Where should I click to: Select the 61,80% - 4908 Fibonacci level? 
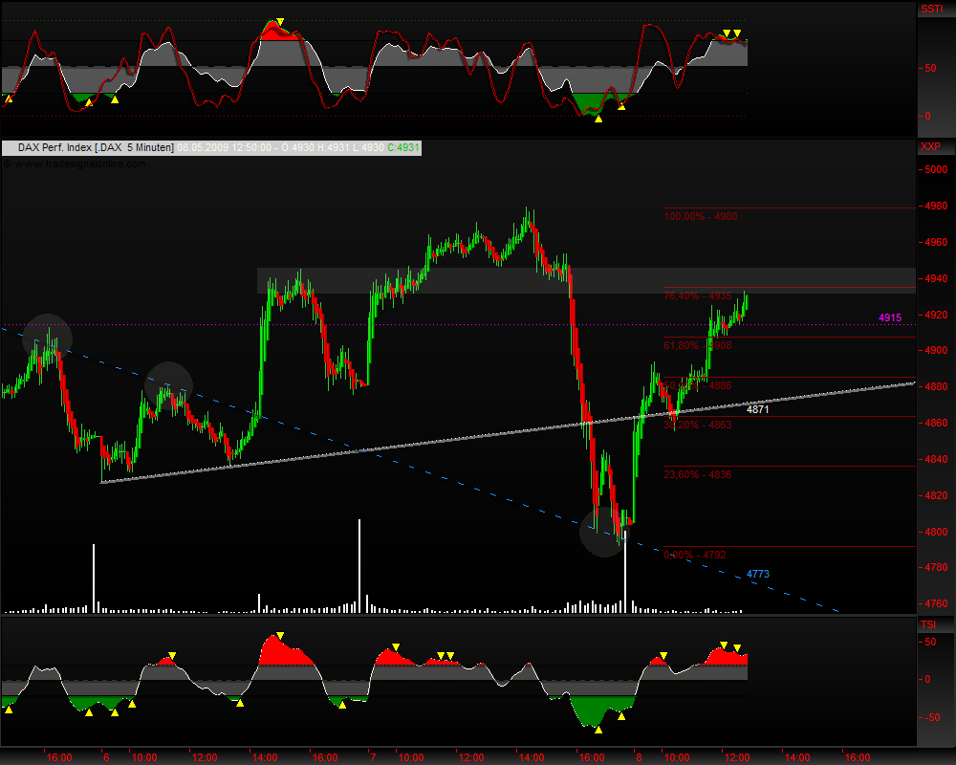click(697, 344)
